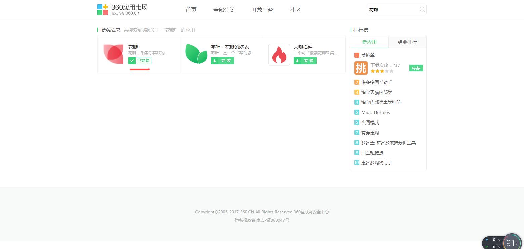
Task: Click the search magnifier icon
Action: pos(422,10)
